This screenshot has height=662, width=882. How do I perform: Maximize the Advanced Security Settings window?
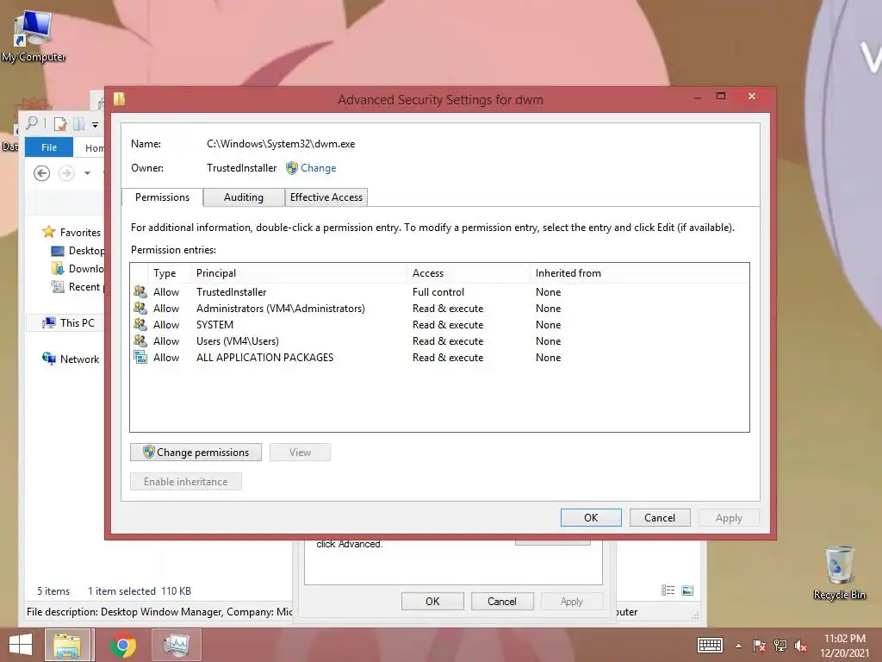(721, 97)
